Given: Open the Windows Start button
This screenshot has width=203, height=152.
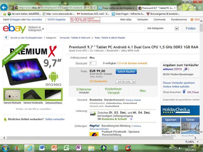Looking at the screenshot, I should (x=5, y=148).
